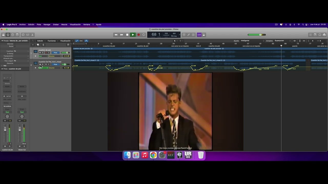
Task: Click Sal estéreo output slot
Action: click(7, 106)
